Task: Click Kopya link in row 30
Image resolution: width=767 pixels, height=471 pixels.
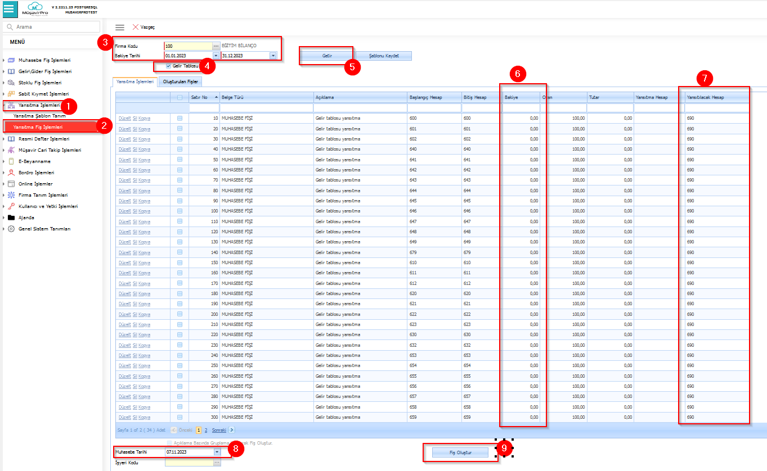Action: pyautogui.click(x=145, y=139)
